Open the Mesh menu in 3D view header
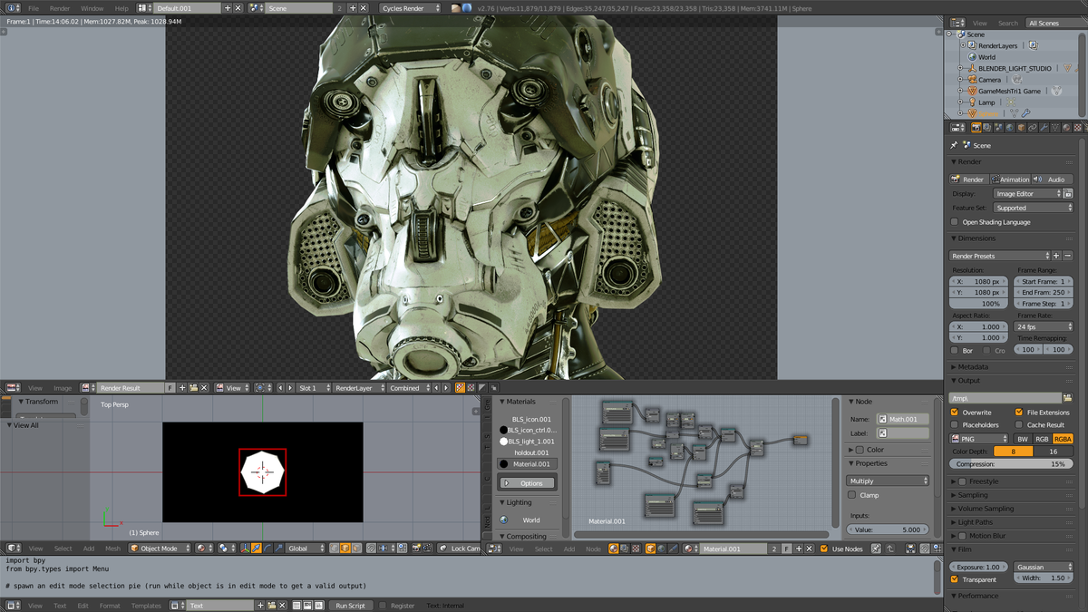Screen dimensions: 1088x612 tap(112, 549)
